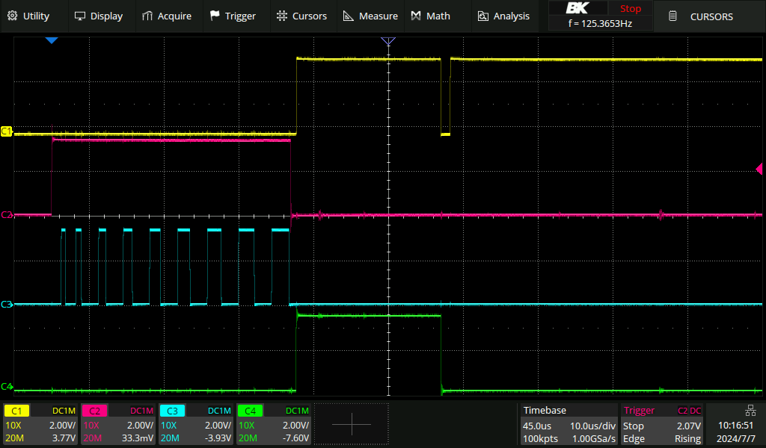The image size is (766, 448).
Task: Click the ruler icon next to Measure
Action: pos(349,16)
